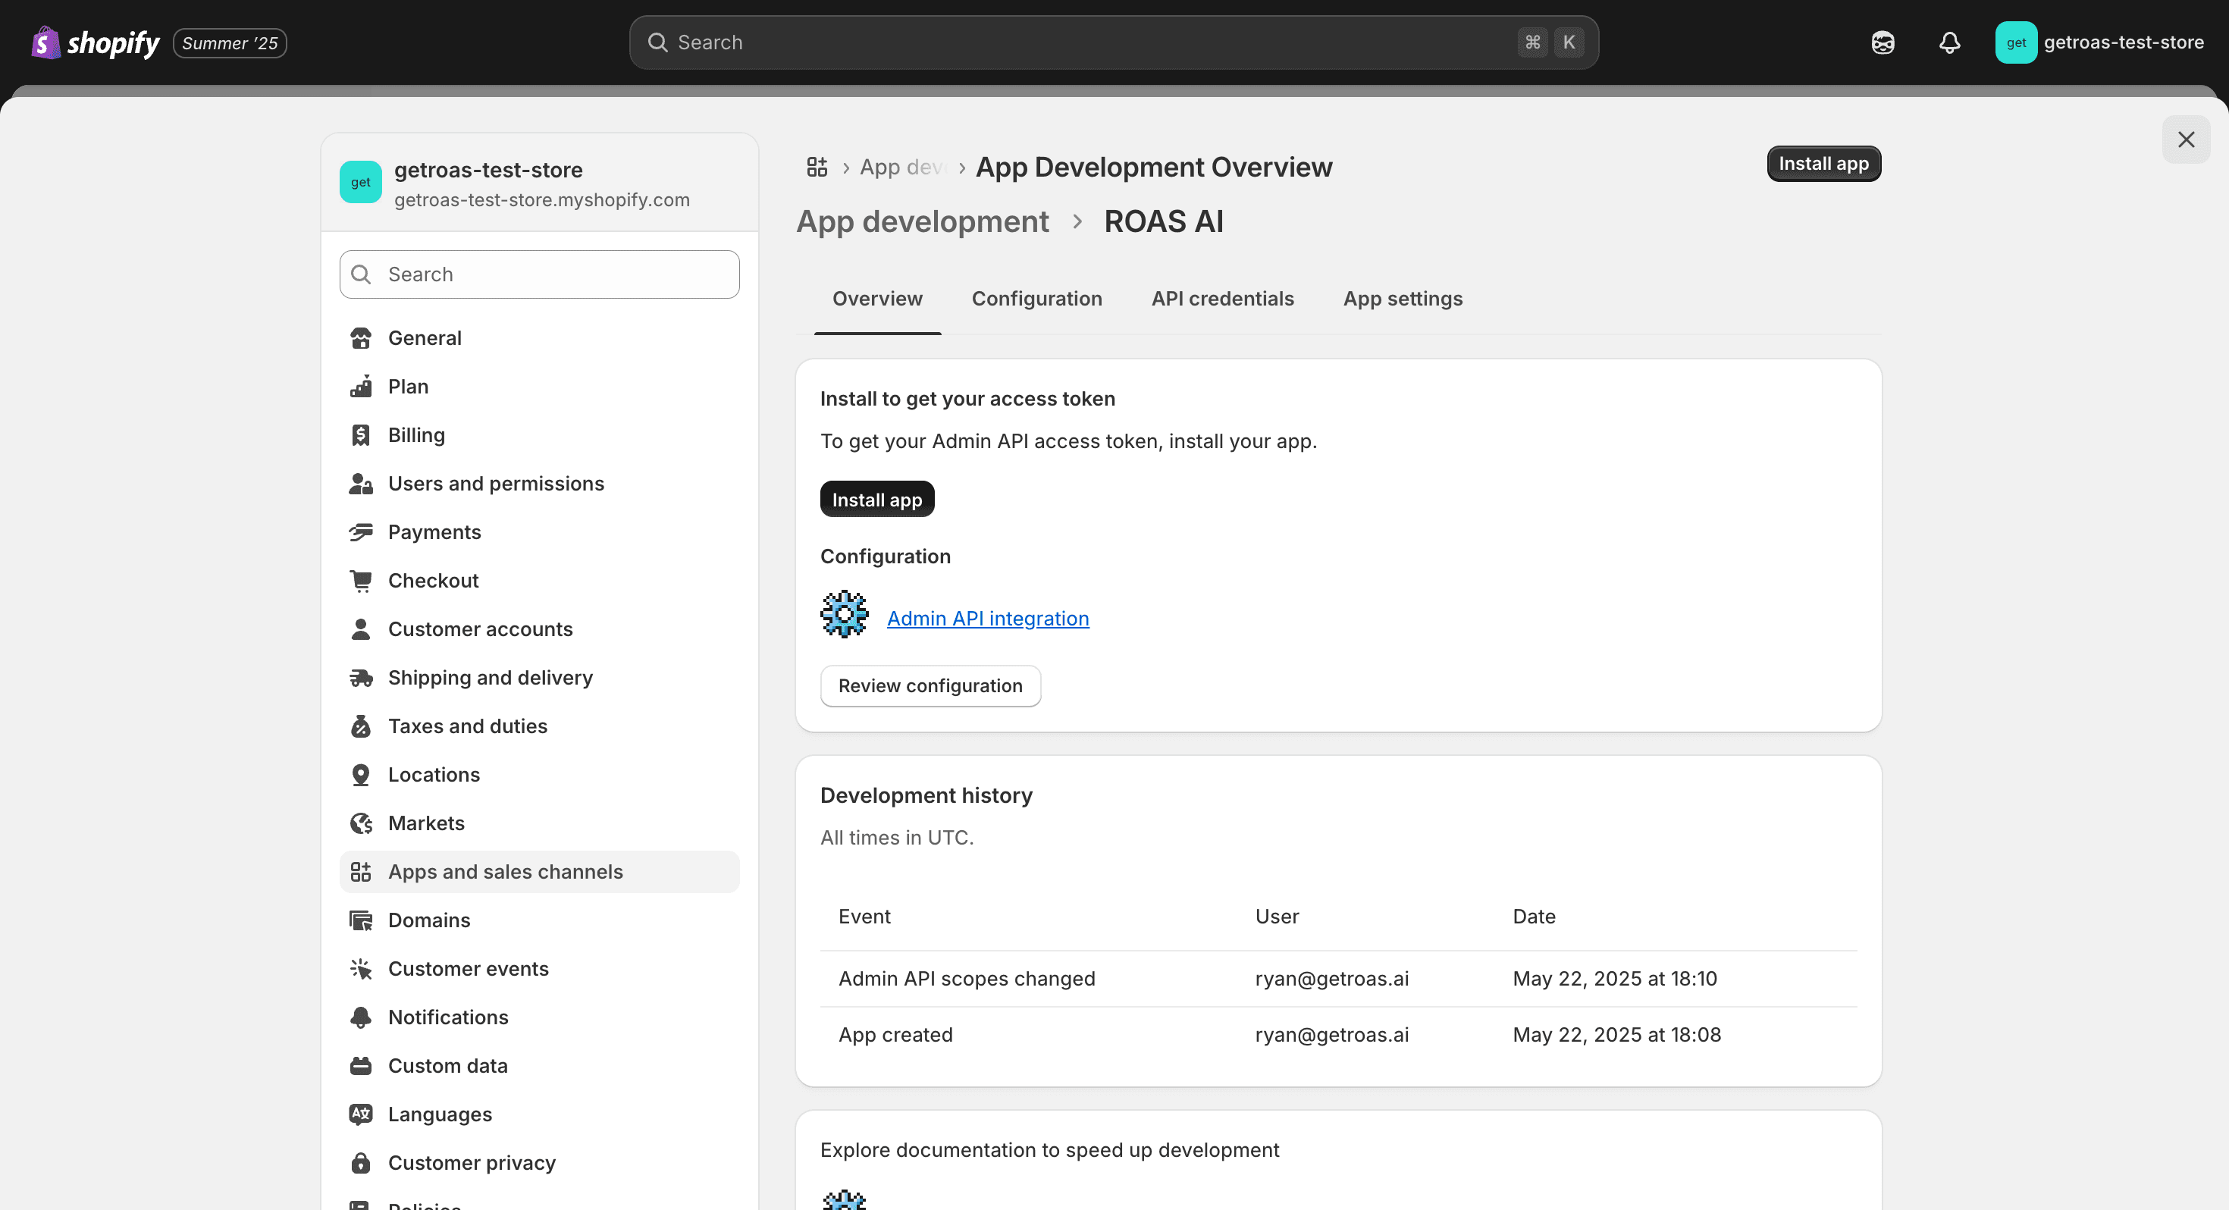Viewport: 2229px width, 1210px height.
Task: Open Taxes and duties settings
Action: [x=539, y=726]
